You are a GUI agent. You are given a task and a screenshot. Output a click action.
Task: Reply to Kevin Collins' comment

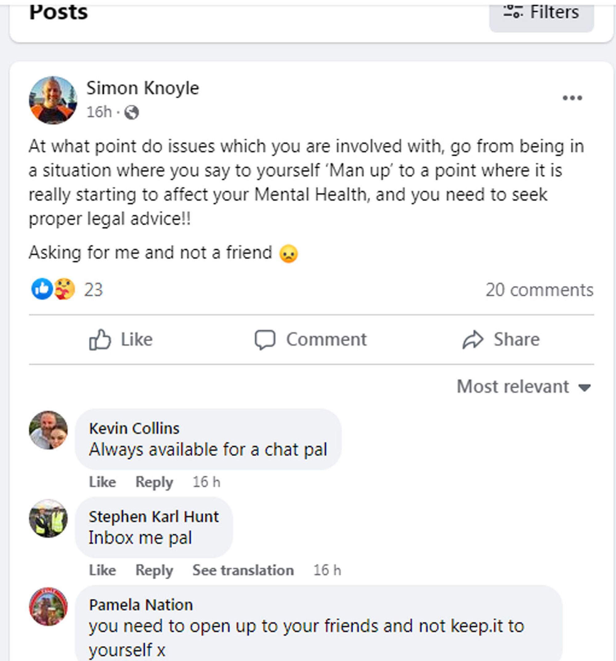[x=154, y=482]
